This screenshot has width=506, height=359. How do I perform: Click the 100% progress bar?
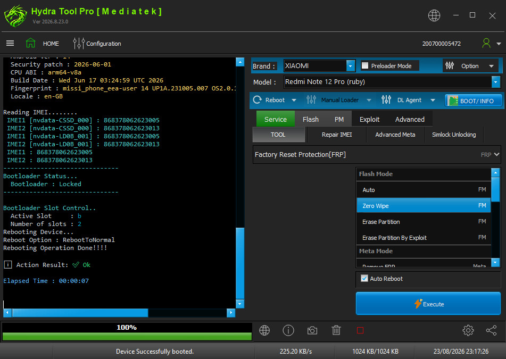click(127, 331)
